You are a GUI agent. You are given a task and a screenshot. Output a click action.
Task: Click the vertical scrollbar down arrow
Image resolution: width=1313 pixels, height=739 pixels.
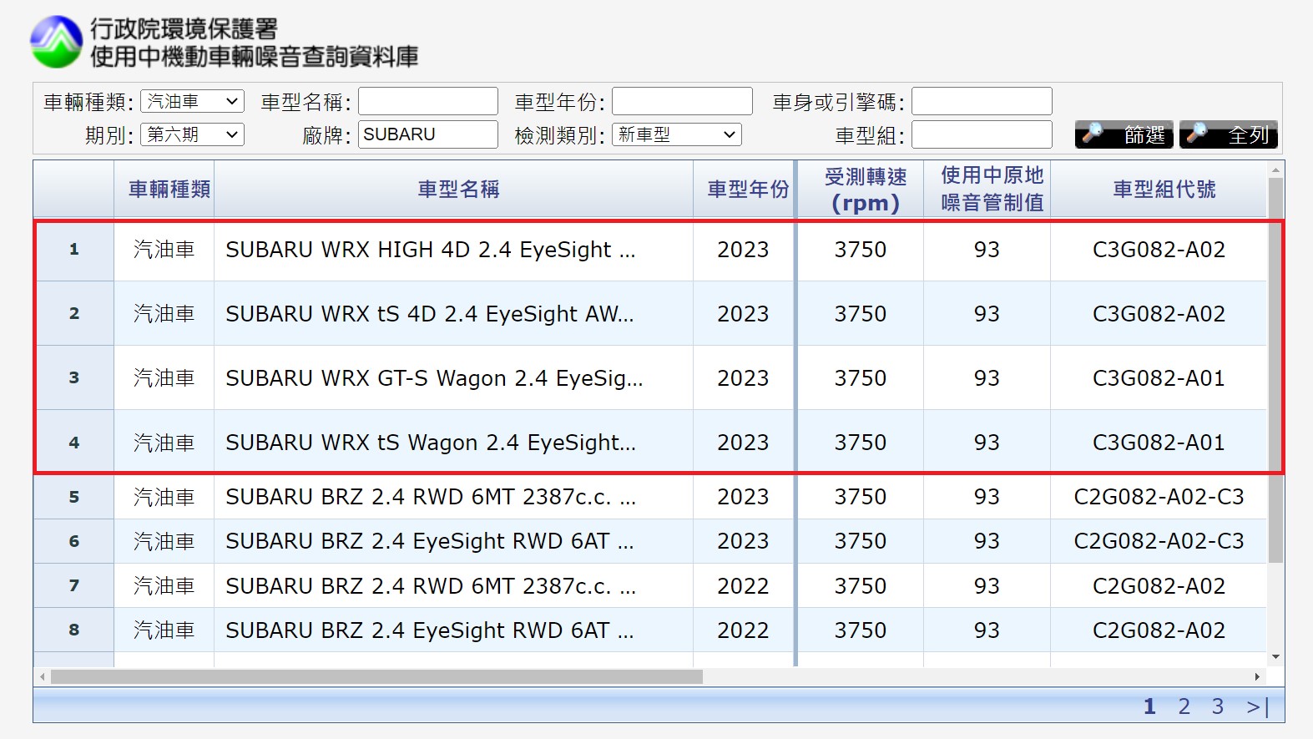point(1275,657)
